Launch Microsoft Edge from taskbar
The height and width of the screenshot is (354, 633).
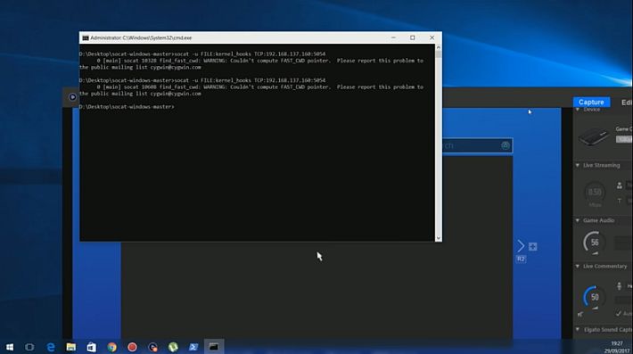click(51, 347)
